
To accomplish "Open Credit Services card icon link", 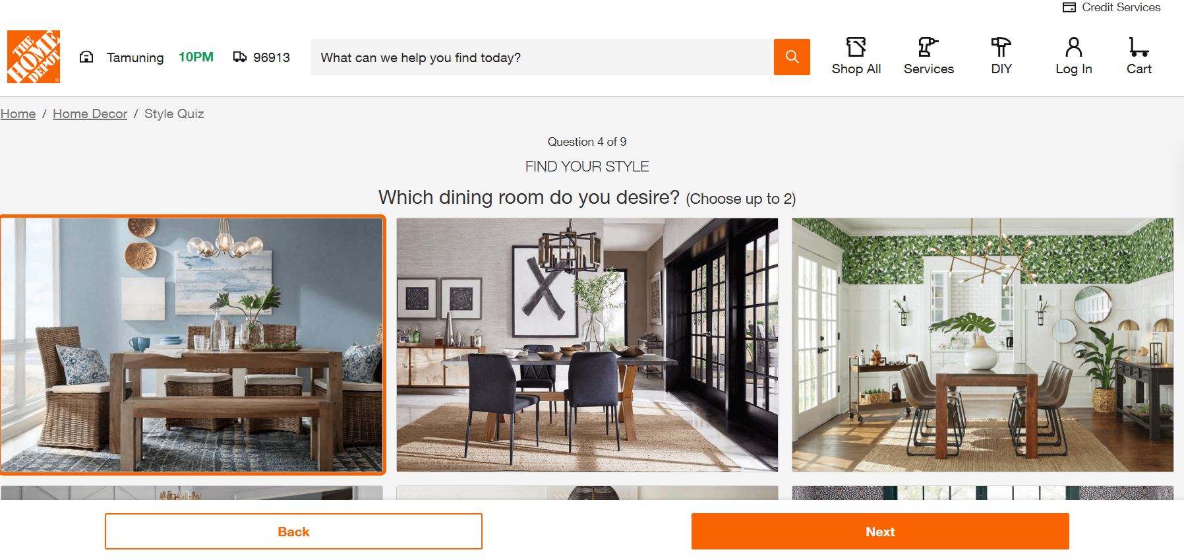I will tap(1069, 7).
